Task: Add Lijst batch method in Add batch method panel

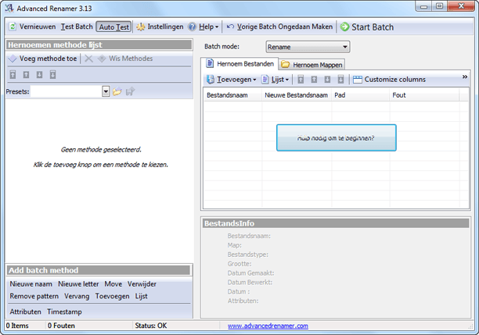Action: click(142, 296)
